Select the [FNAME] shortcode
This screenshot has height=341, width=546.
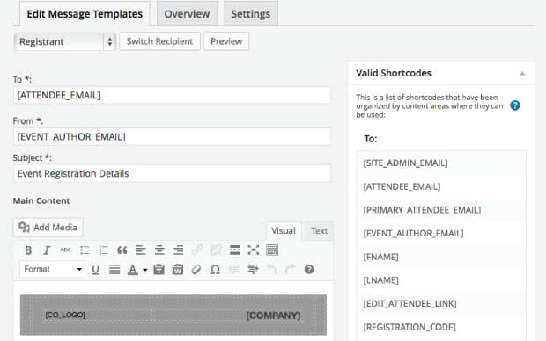pos(381,257)
